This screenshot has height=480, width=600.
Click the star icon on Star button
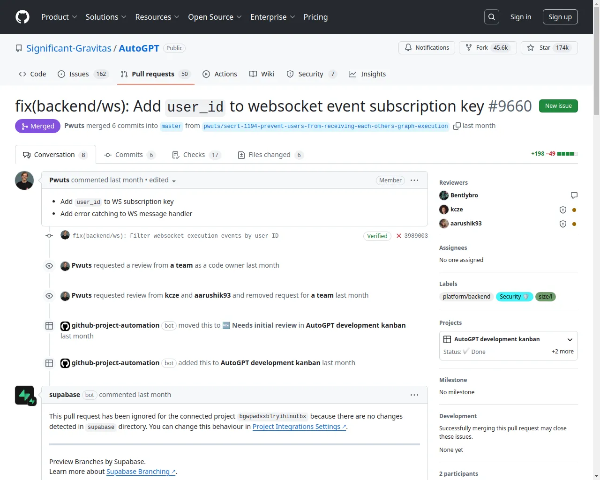(x=531, y=48)
